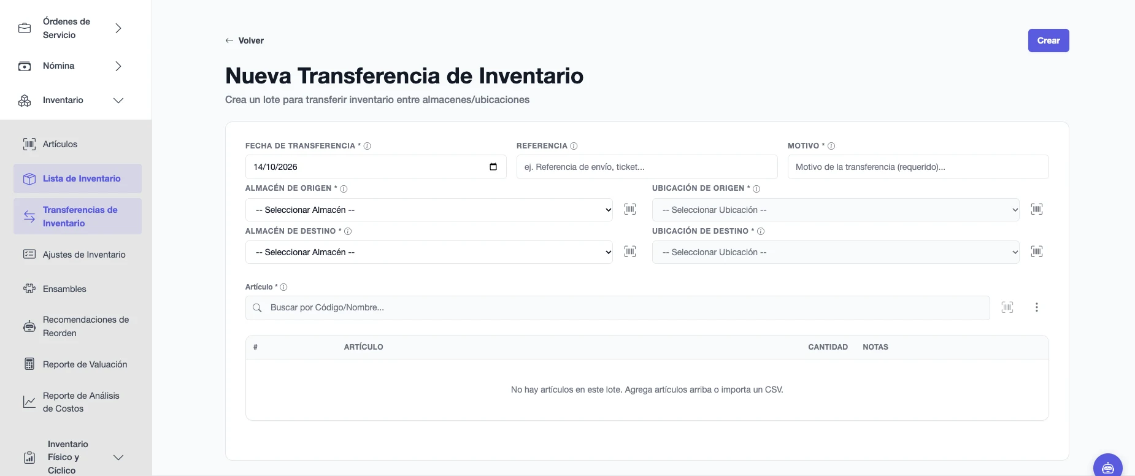Open the Almacén de Destino dropdown
The image size is (1135, 476).
point(429,252)
